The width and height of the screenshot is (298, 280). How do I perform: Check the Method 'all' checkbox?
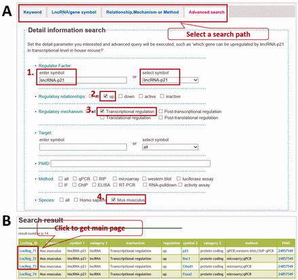tap(60, 179)
